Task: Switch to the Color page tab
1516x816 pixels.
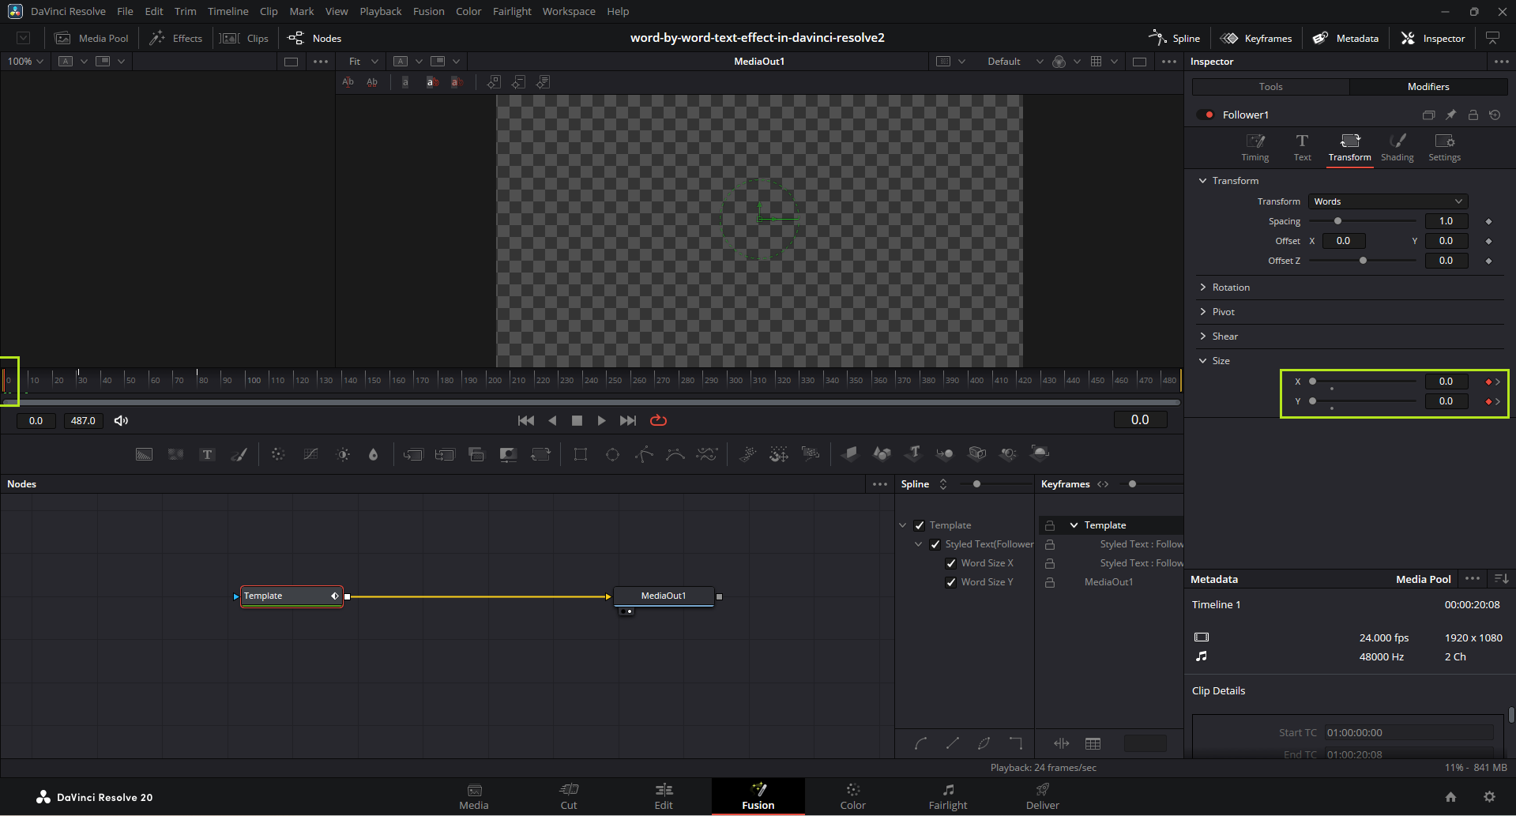Action: coord(852,795)
